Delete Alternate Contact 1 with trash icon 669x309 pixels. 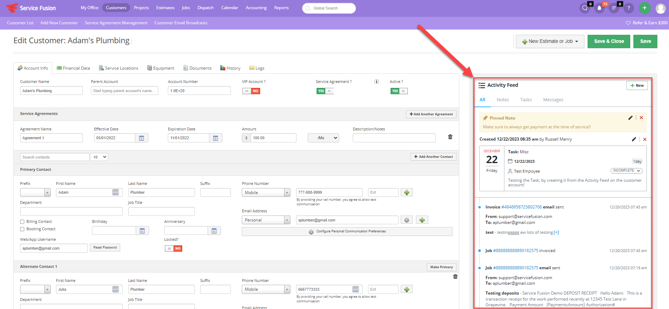pyautogui.click(x=455, y=276)
